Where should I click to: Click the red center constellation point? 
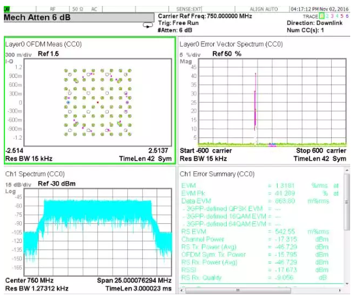tap(97, 102)
